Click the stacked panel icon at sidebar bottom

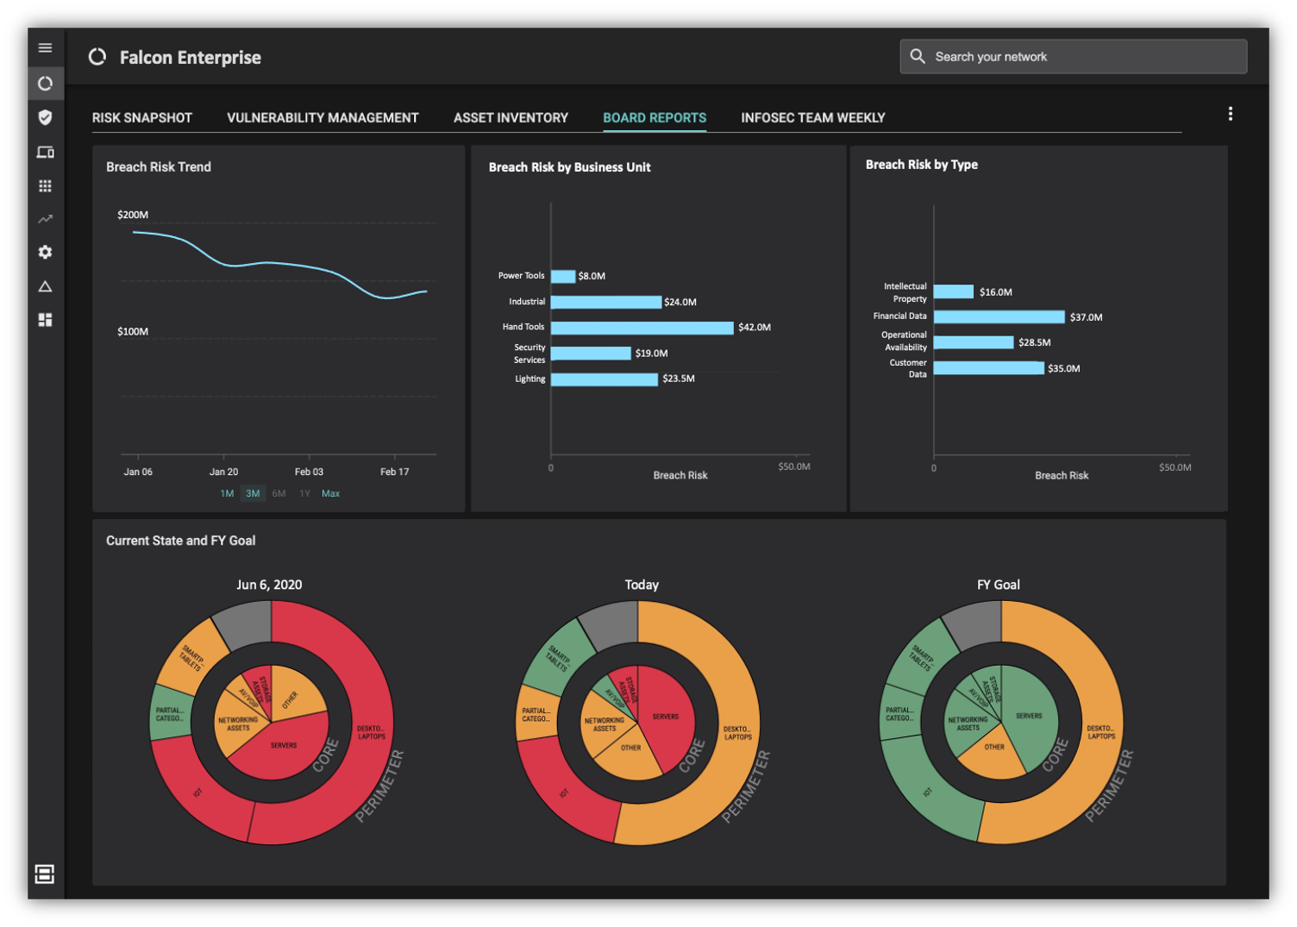(x=45, y=874)
